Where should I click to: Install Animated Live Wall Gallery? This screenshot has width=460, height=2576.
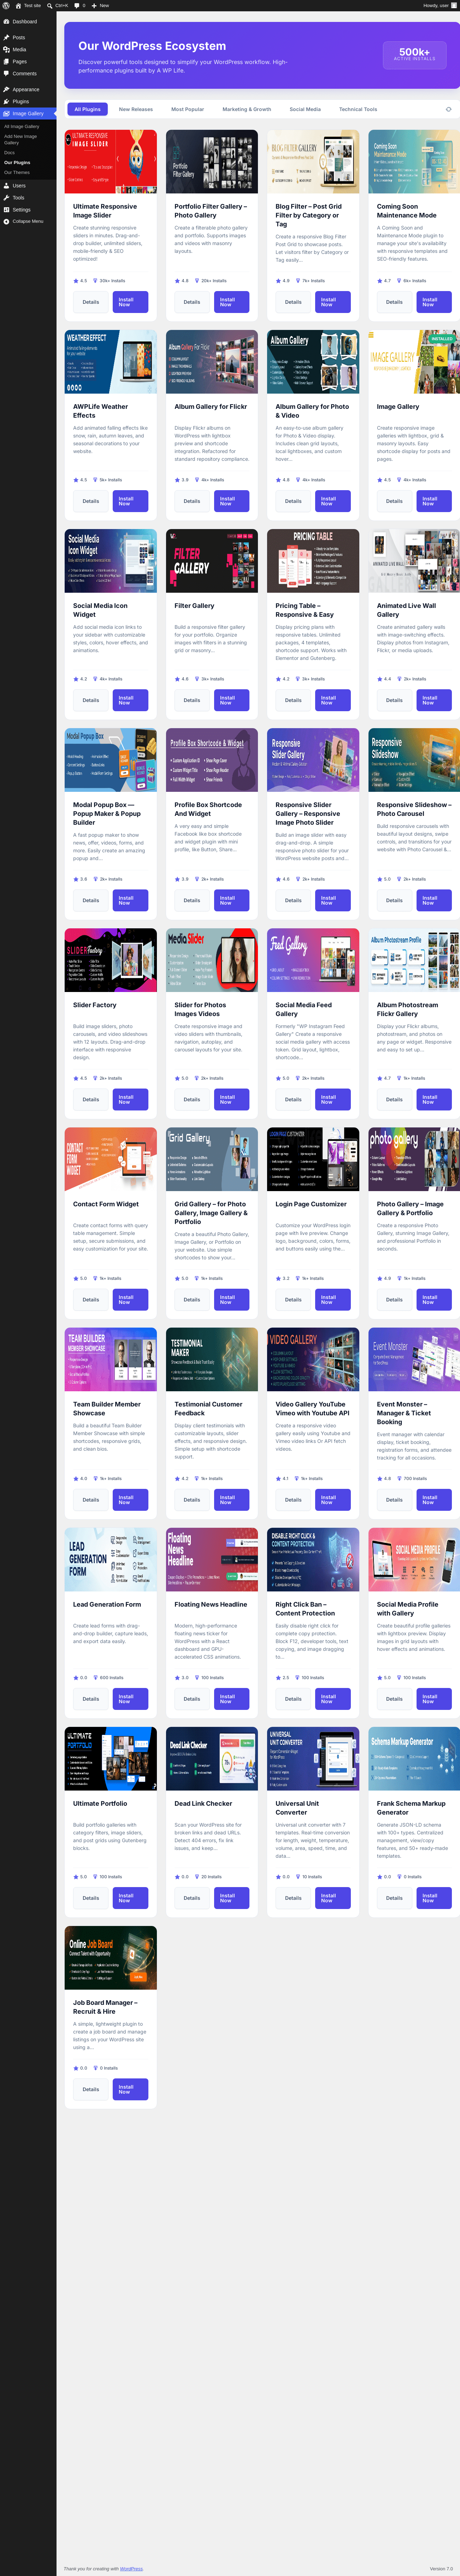tap(433, 700)
